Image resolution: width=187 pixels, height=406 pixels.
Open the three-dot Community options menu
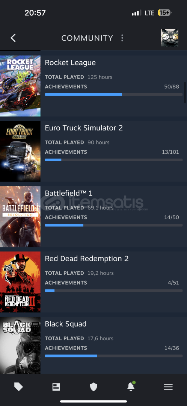coord(122,38)
